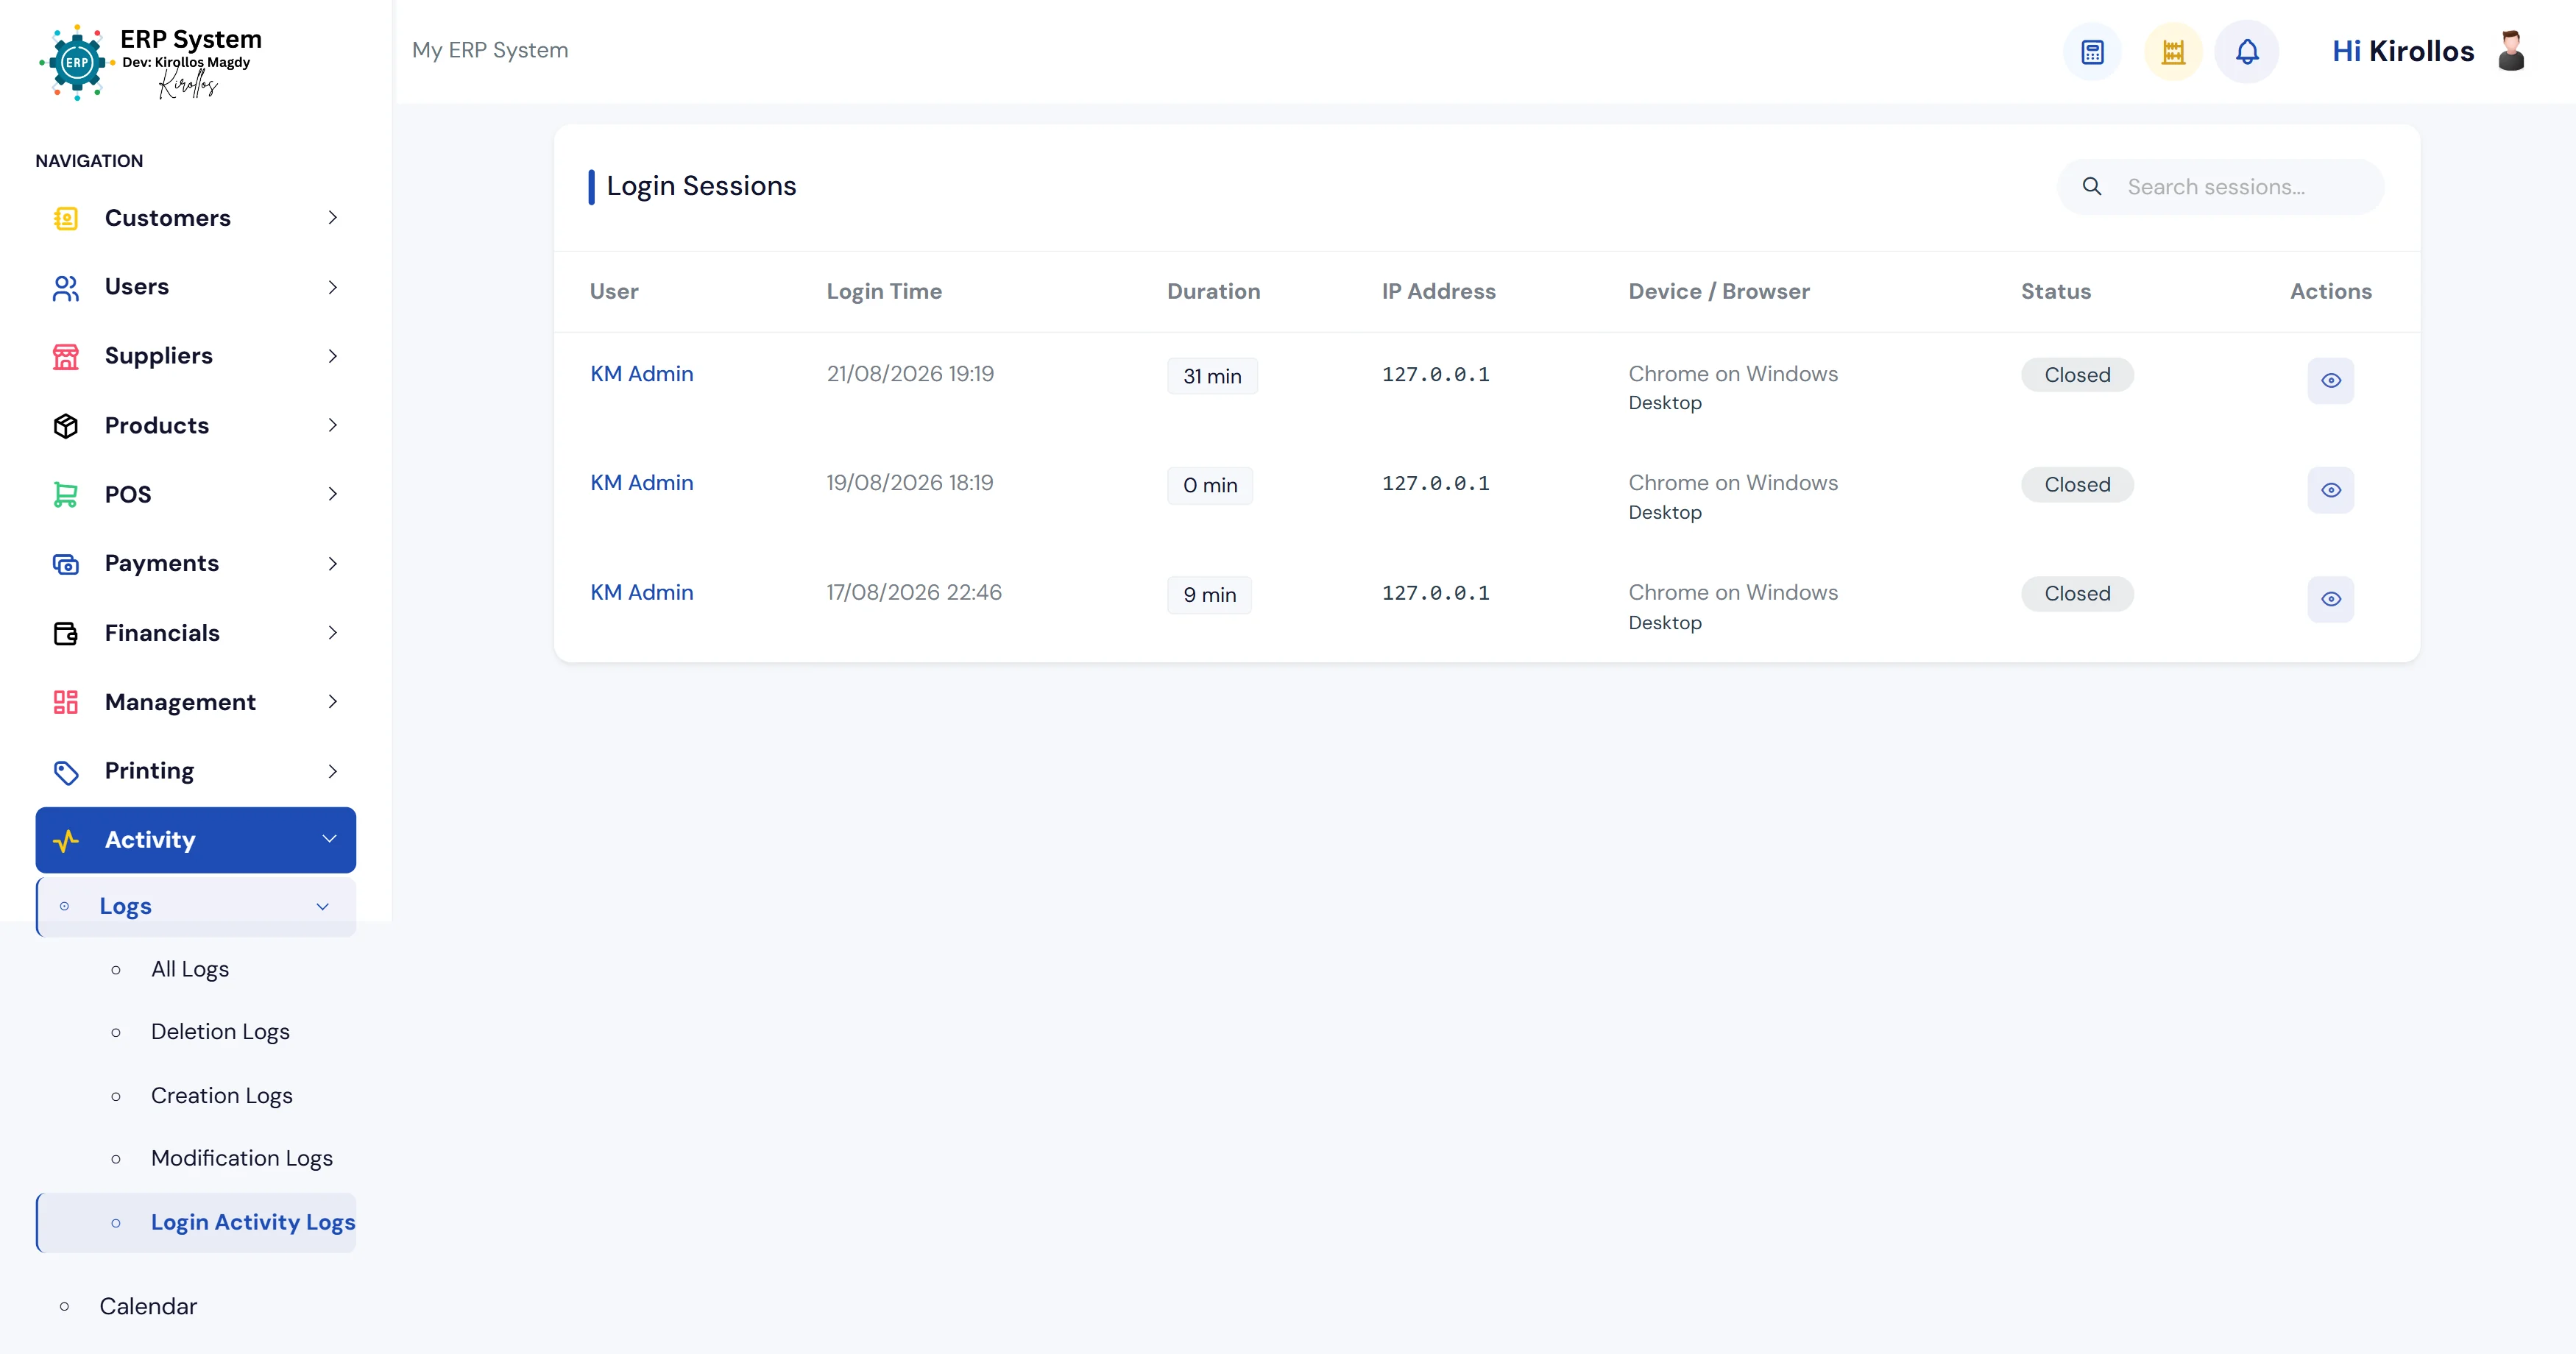This screenshot has height=1354, width=2576.
Task: Open Calendar in sidebar
Action: click(x=148, y=1307)
